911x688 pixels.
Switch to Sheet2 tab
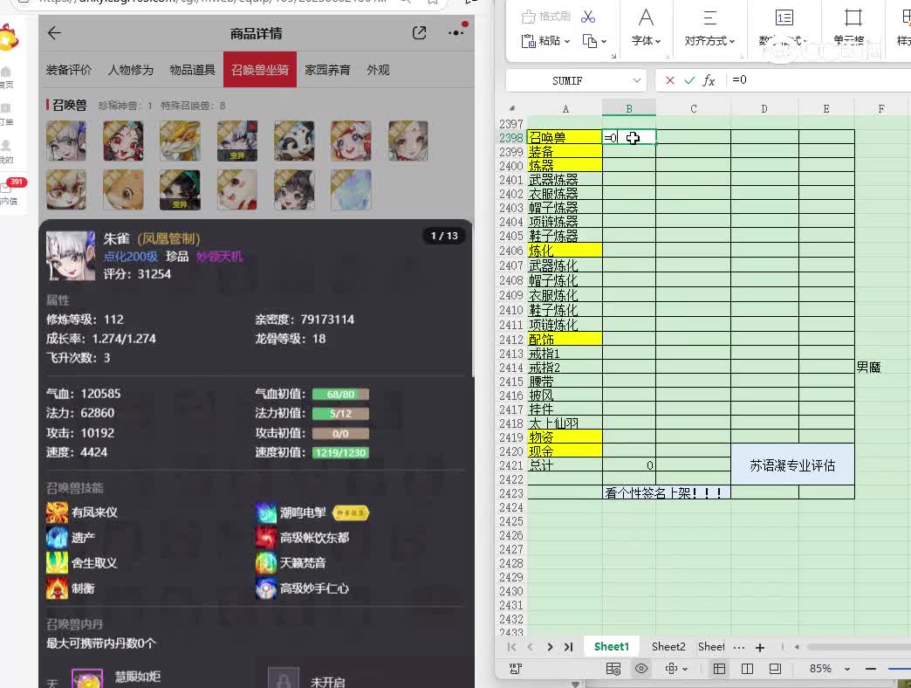coord(668,647)
